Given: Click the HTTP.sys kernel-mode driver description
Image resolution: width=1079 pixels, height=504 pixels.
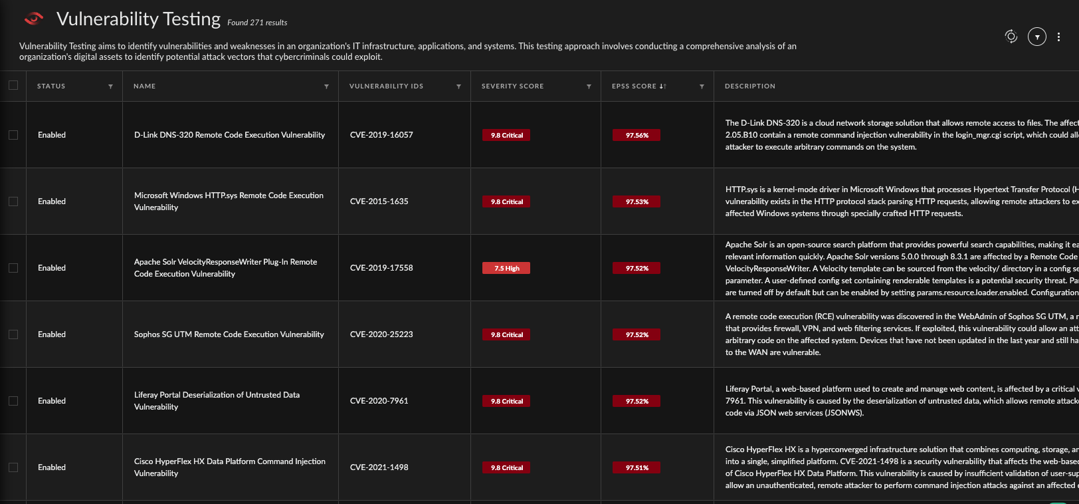Looking at the screenshot, I should pos(902,201).
